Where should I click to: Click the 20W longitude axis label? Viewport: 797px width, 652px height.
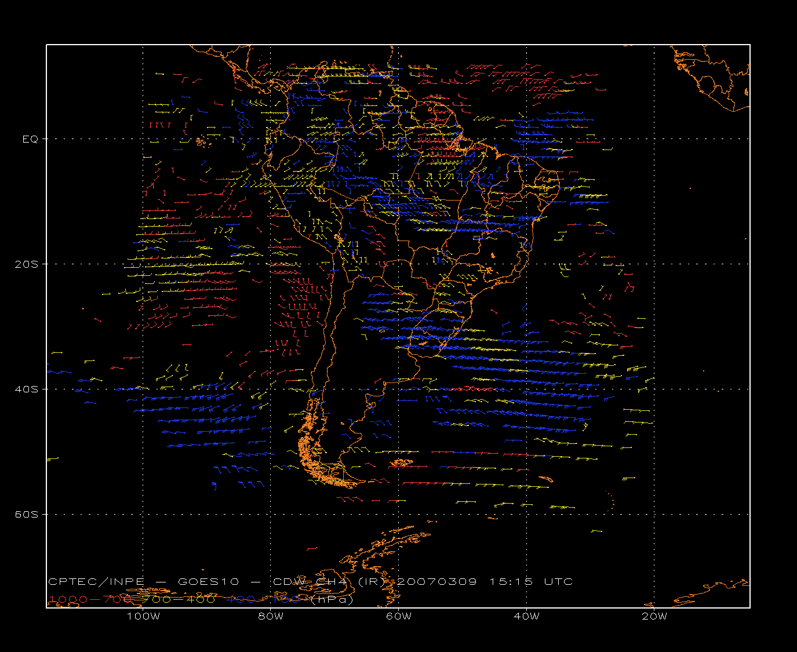pyautogui.click(x=654, y=616)
